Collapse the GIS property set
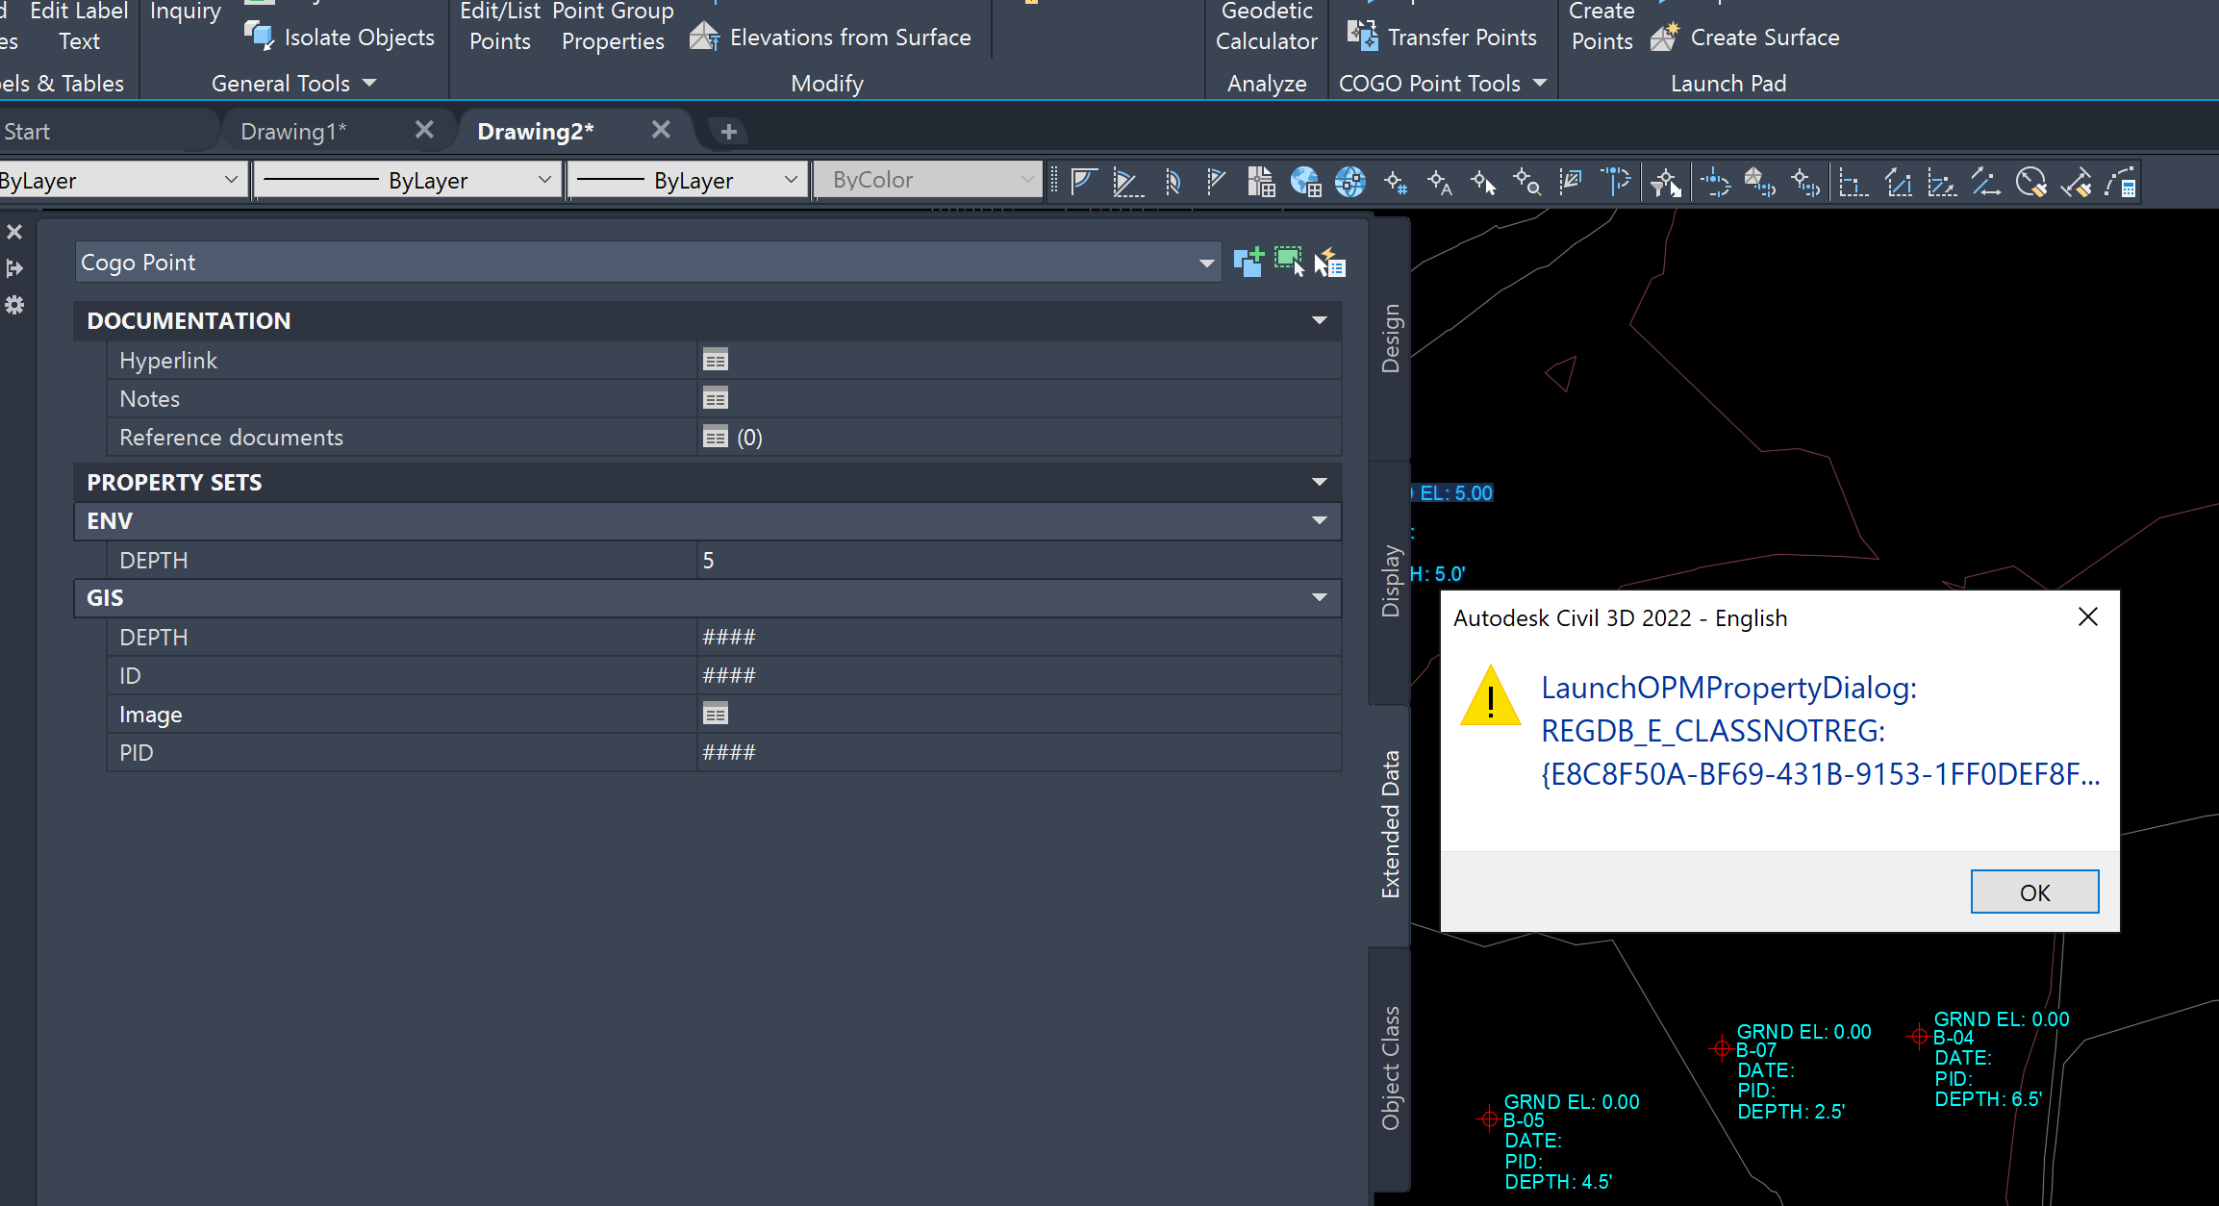This screenshot has height=1206, width=2219. [1320, 597]
